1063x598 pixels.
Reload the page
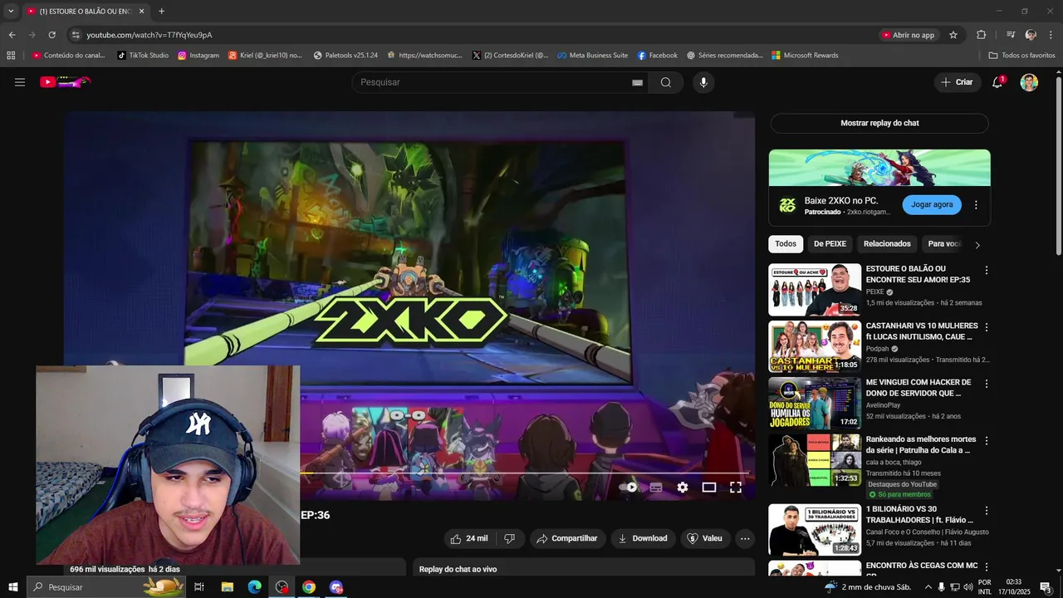pos(51,35)
